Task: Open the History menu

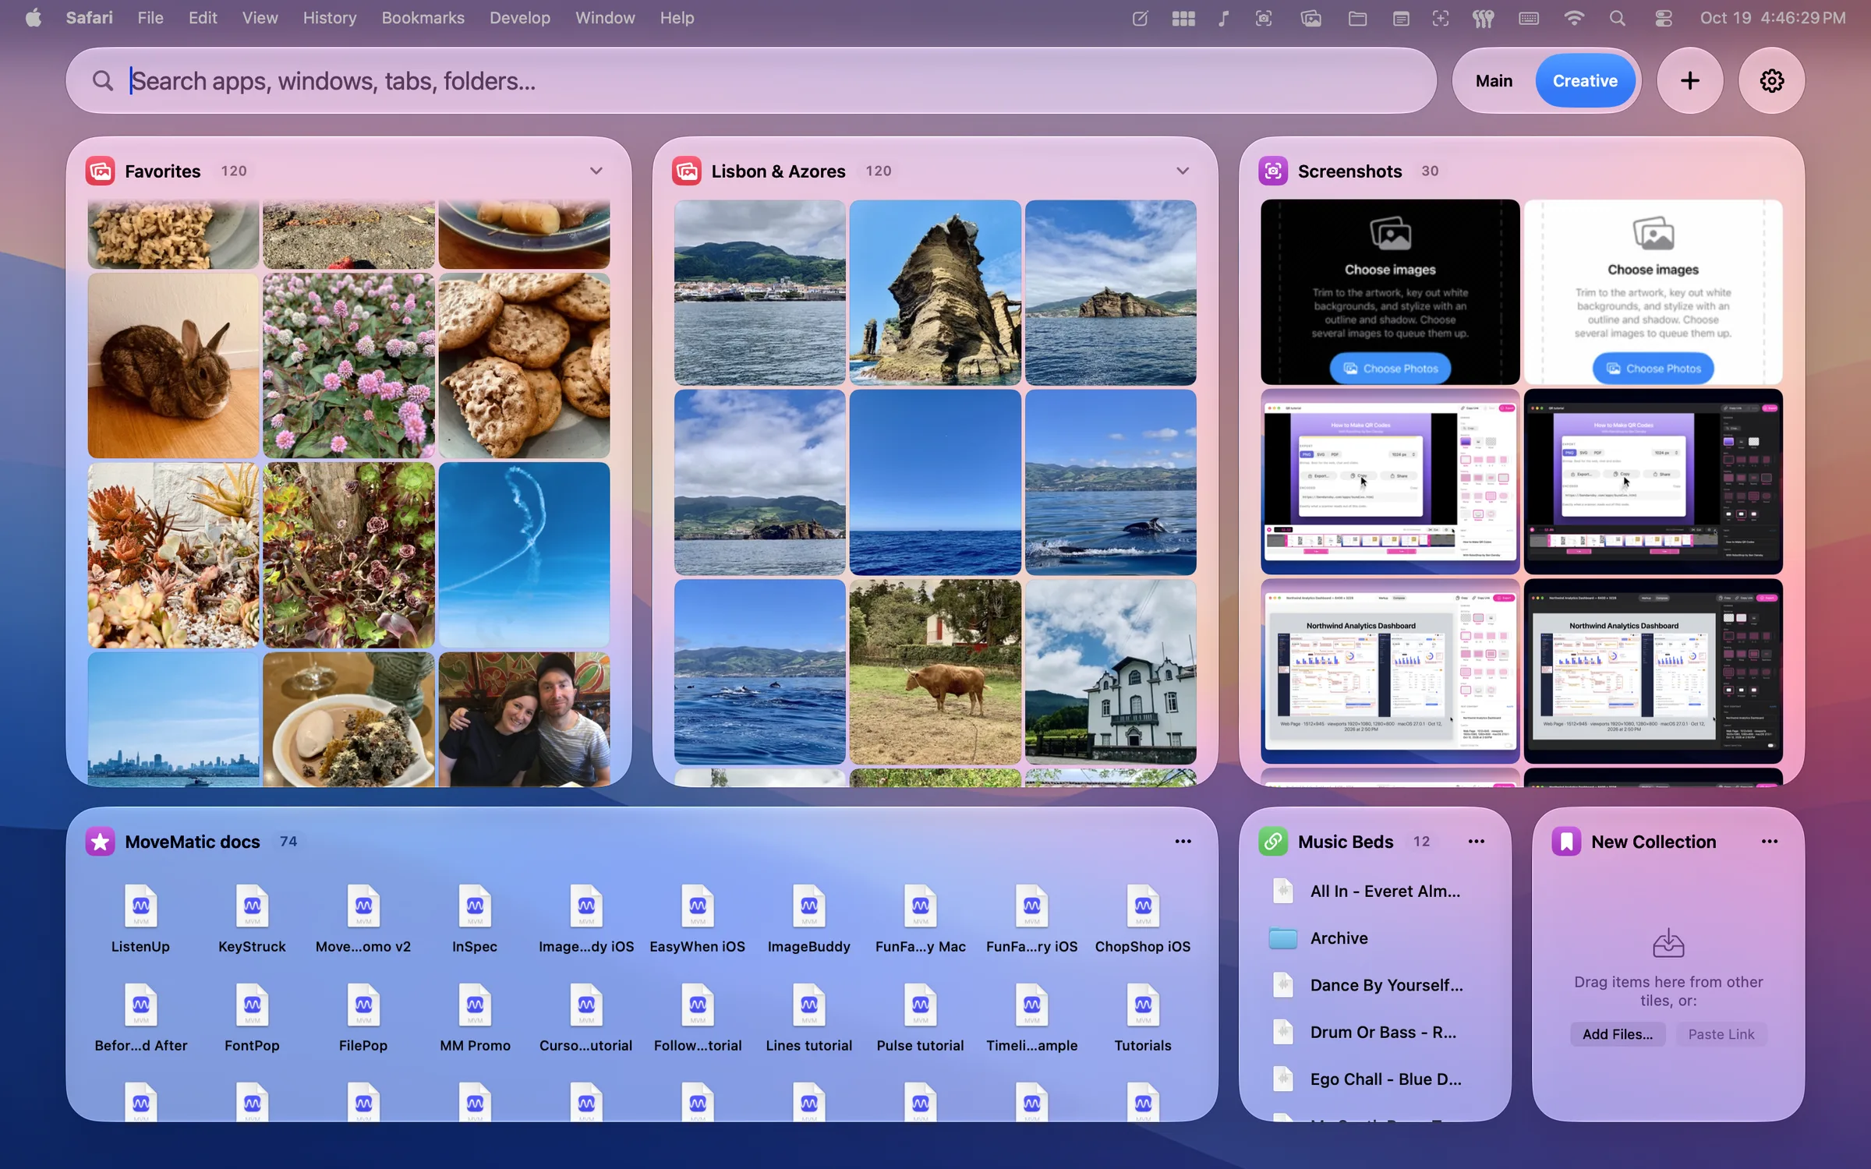Action: point(330,18)
